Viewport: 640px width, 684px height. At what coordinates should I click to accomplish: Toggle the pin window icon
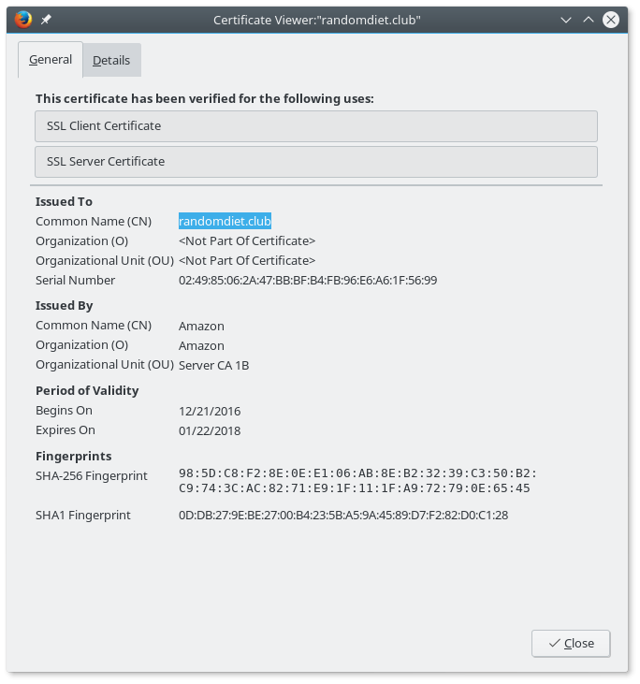[x=46, y=20]
